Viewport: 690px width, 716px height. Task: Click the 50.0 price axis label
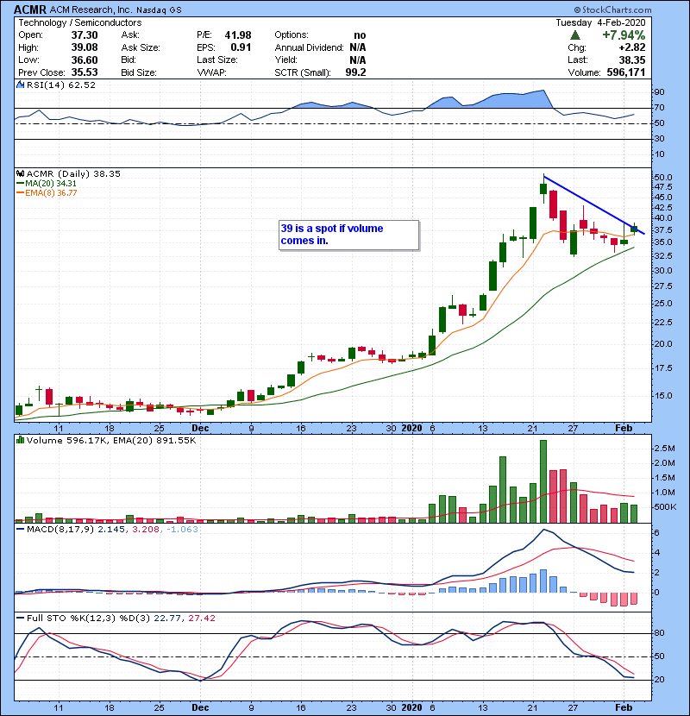pyautogui.click(x=662, y=177)
